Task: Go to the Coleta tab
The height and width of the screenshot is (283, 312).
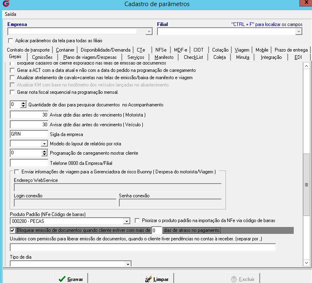Action: 219,57
